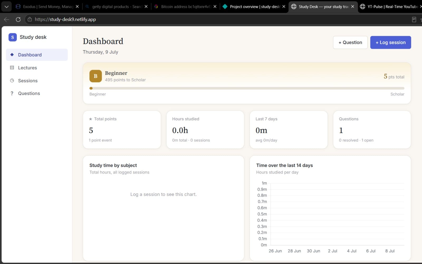Click the Study desk S logo icon

pyautogui.click(x=12, y=37)
